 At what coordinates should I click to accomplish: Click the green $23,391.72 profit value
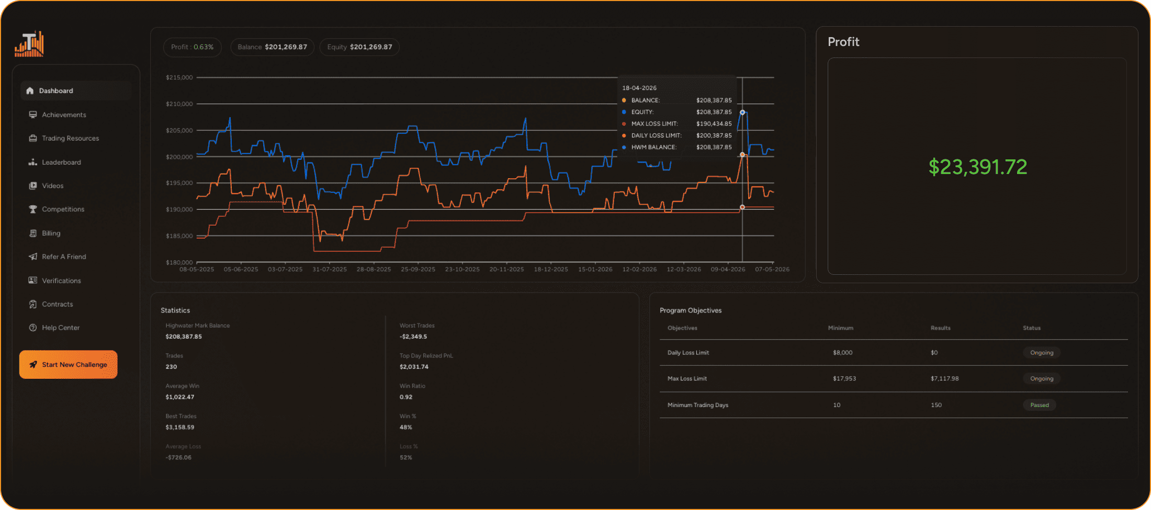click(978, 167)
